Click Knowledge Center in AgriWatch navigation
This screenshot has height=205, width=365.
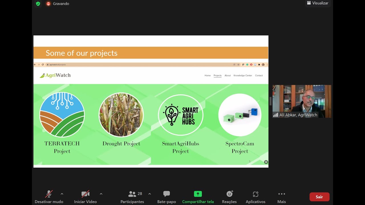click(243, 75)
